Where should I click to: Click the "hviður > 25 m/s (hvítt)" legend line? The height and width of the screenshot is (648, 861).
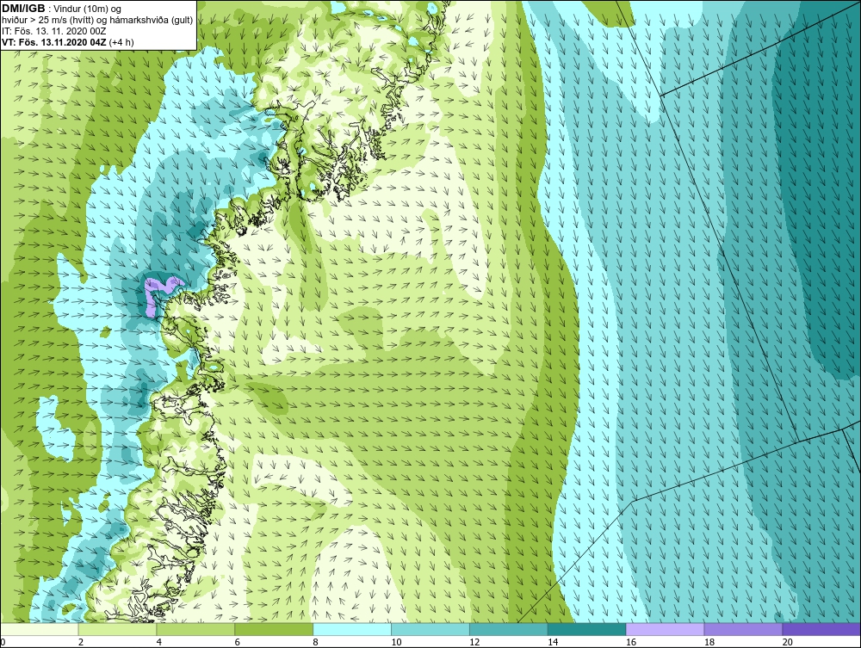point(97,21)
